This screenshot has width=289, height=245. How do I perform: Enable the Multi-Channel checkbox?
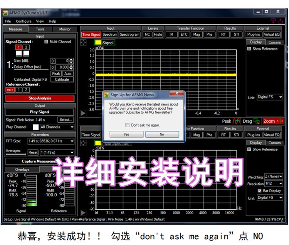(46, 42)
